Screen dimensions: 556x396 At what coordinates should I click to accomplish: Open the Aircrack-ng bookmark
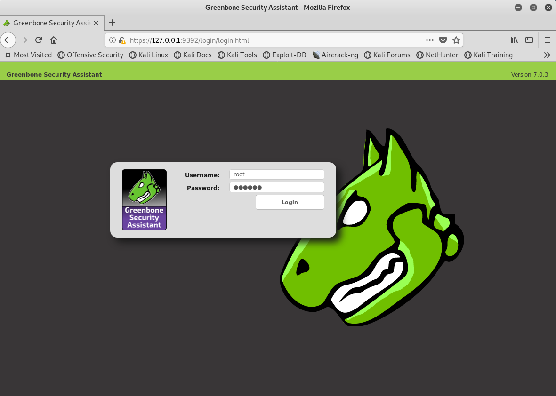pyautogui.click(x=336, y=55)
